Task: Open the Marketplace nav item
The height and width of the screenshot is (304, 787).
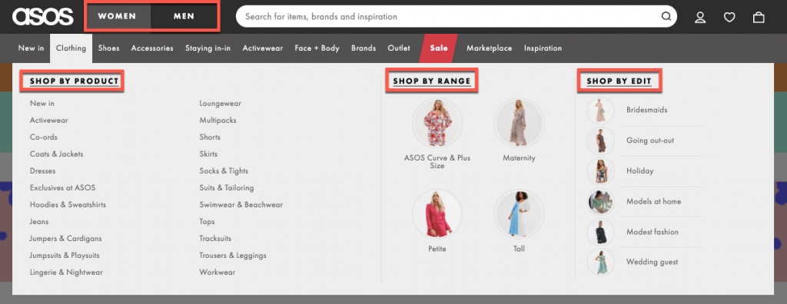Action: point(490,48)
